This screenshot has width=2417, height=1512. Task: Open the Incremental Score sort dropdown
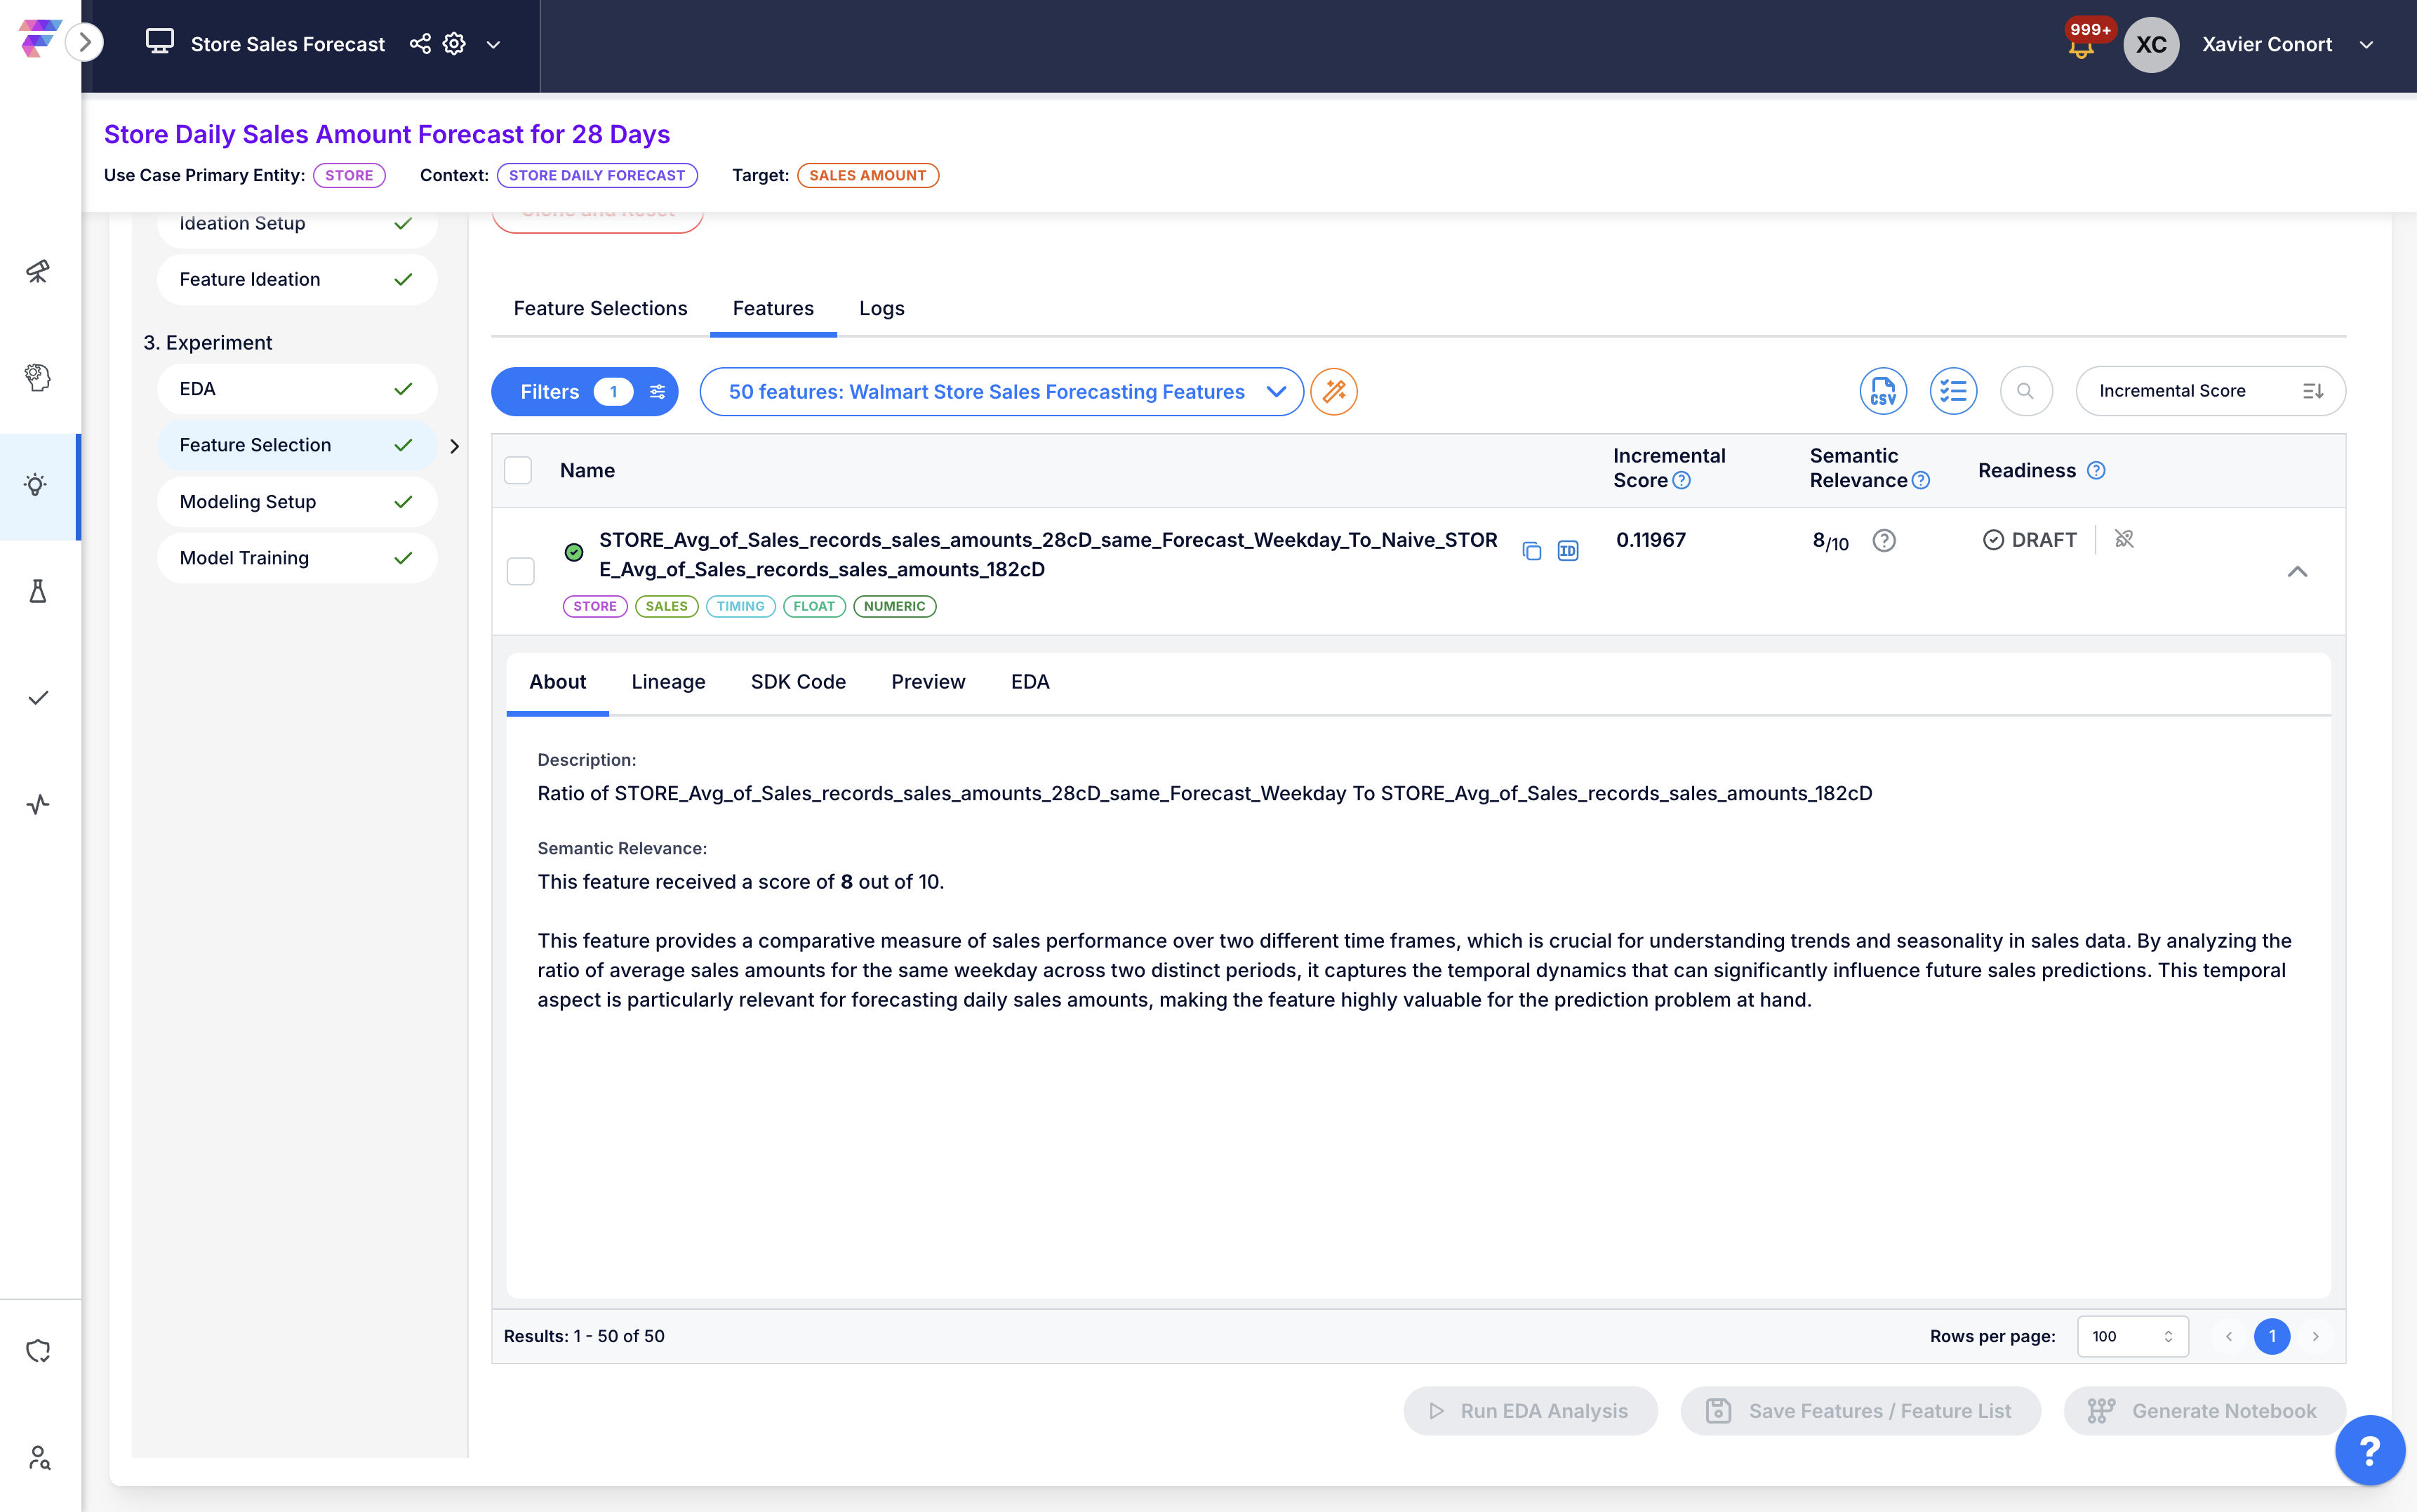[2209, 391]
